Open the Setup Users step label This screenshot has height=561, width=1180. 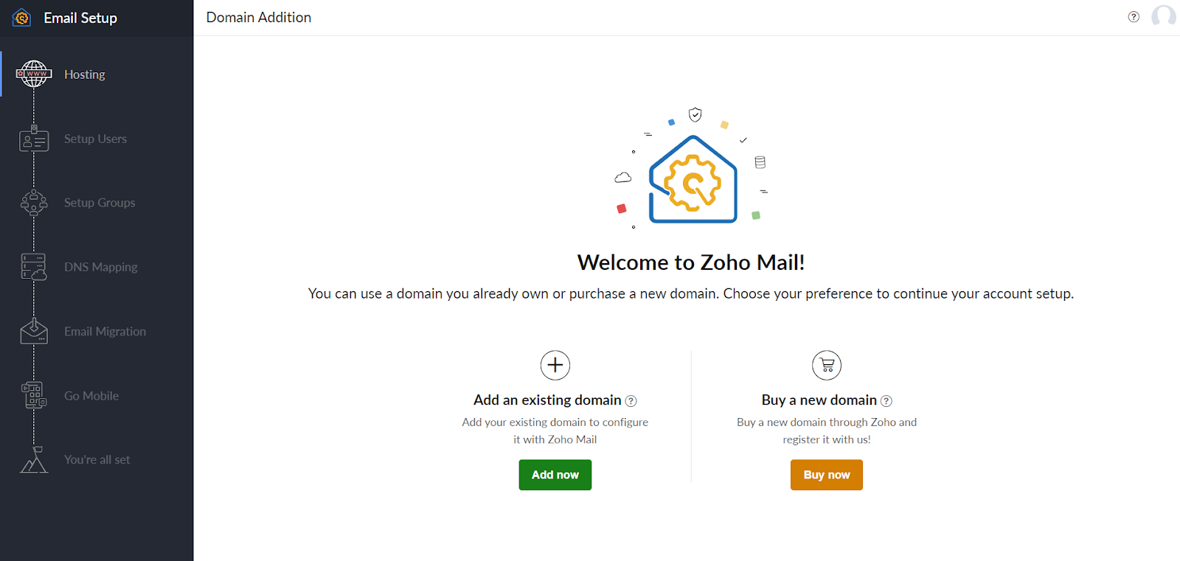pyautogui.click(x=95, y=139)
